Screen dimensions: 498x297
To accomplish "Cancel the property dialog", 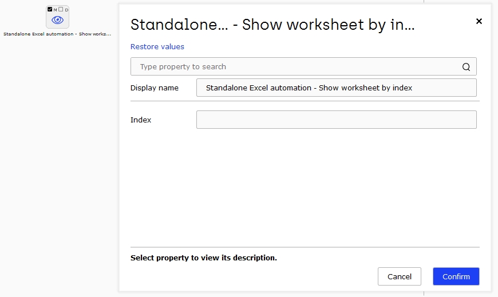I will pos(399,276).
